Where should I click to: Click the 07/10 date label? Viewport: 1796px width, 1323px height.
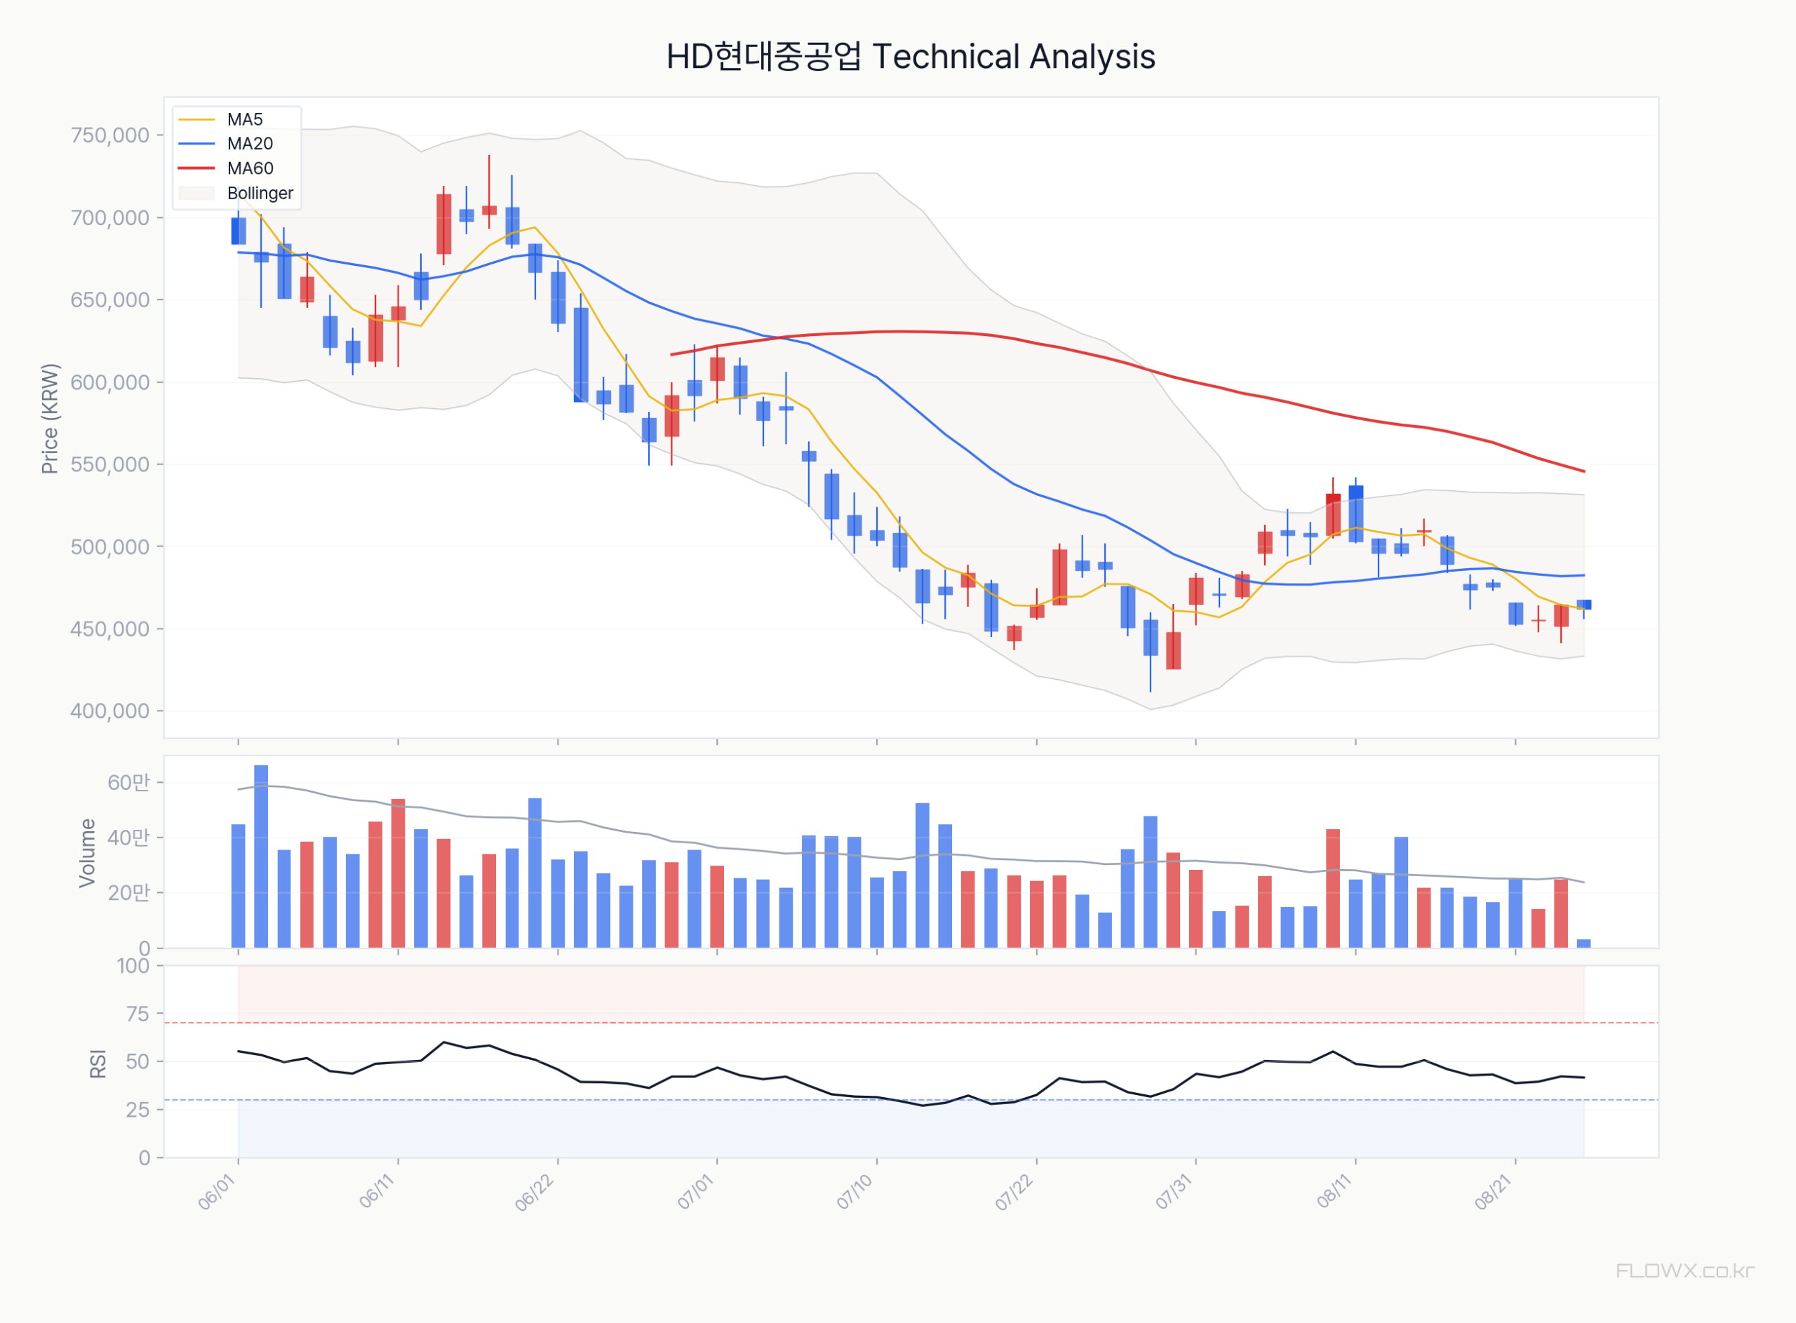856,1193
